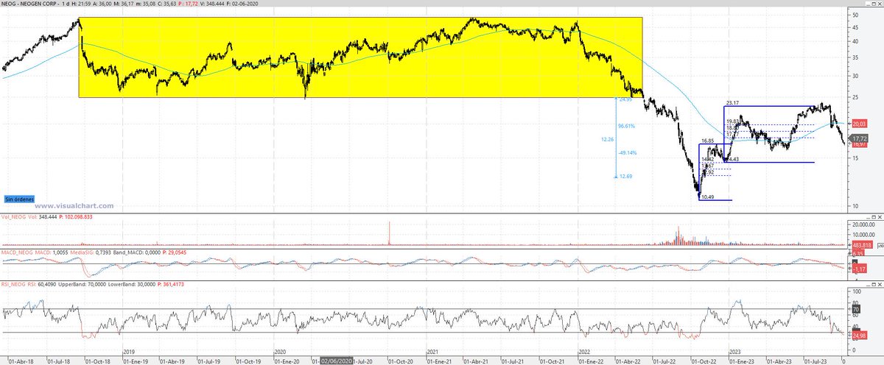This screenshot has width=884, height=365.
Task: Click the 23.17 range high label
Action: coord(732,103)
